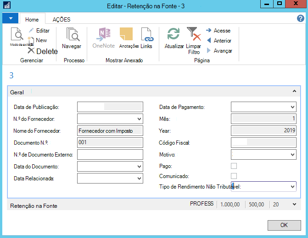Open the blue application menu dropdown

11,18
